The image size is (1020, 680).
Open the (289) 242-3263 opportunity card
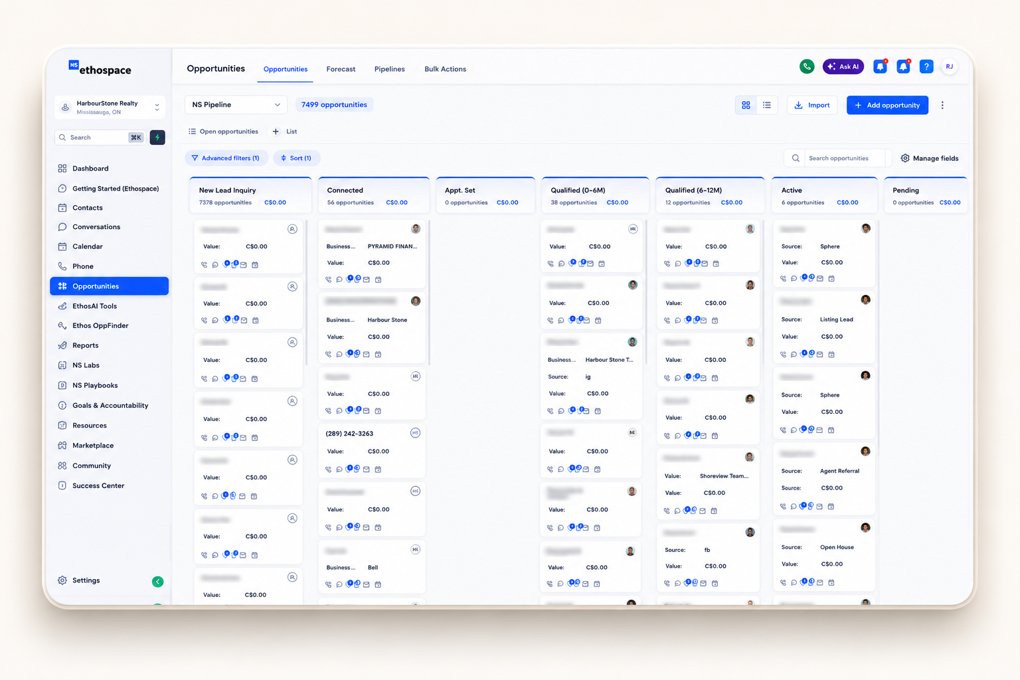point(372,451)
